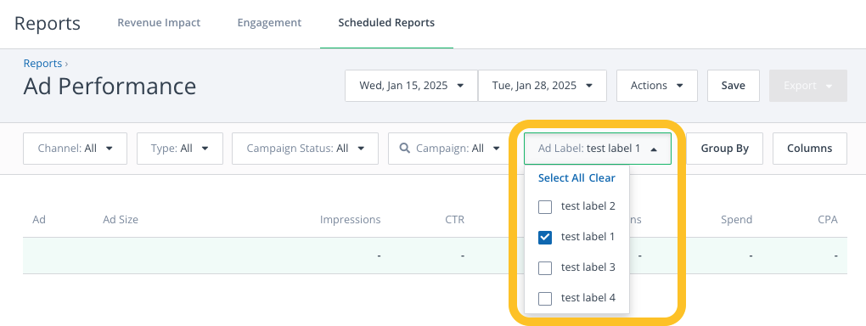The height and width of the screenshot is (326, 866).
Task: Uncheck the test label 1 checkbox
Action: click(x=544, y=238)
